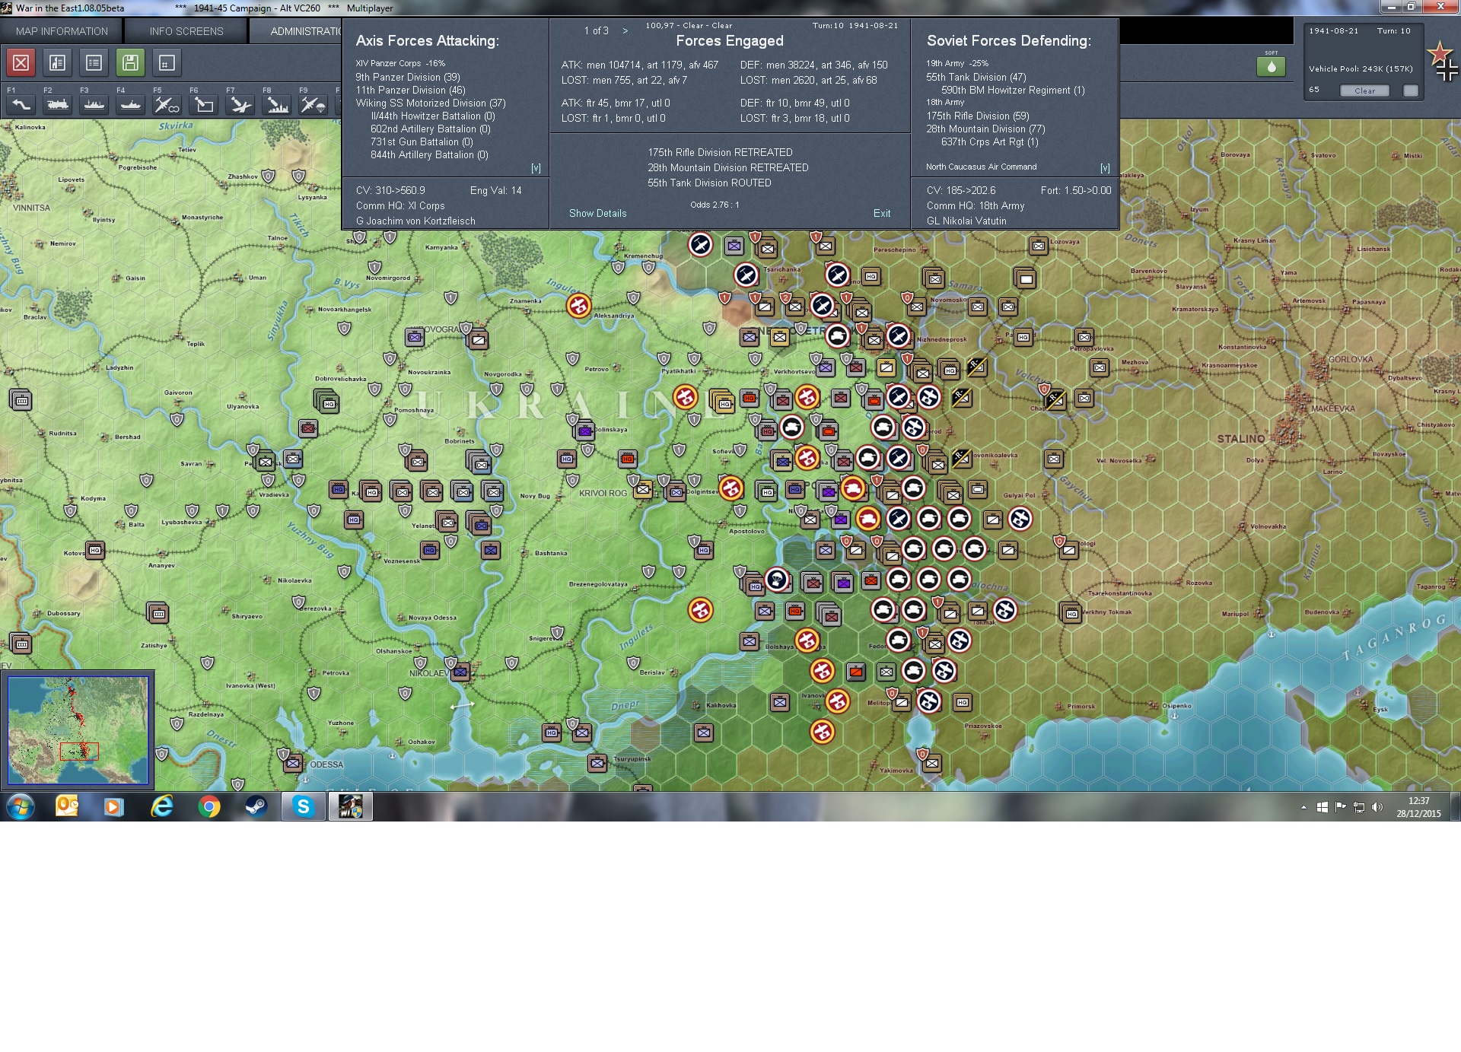Open Google Chrome from the taskbar

click(x=208, y=806)
